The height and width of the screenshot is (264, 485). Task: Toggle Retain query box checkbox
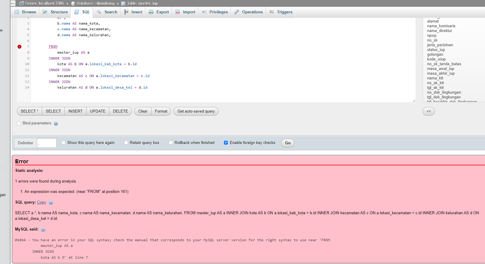pyautogui.click(x=126, y=143)
